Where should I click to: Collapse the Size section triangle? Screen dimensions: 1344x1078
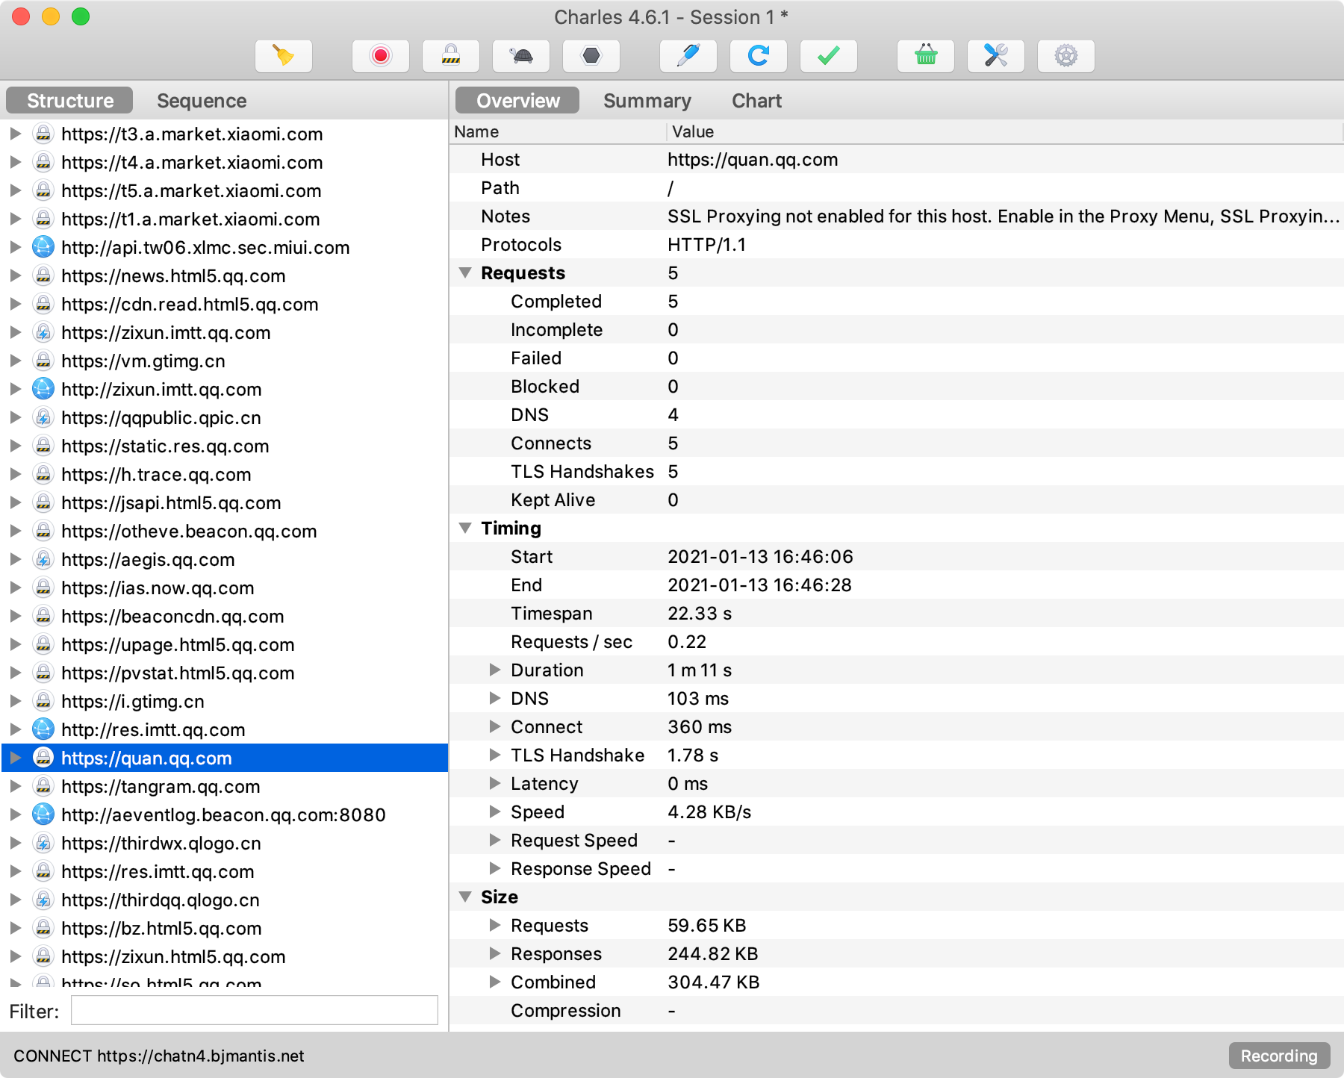465,897
